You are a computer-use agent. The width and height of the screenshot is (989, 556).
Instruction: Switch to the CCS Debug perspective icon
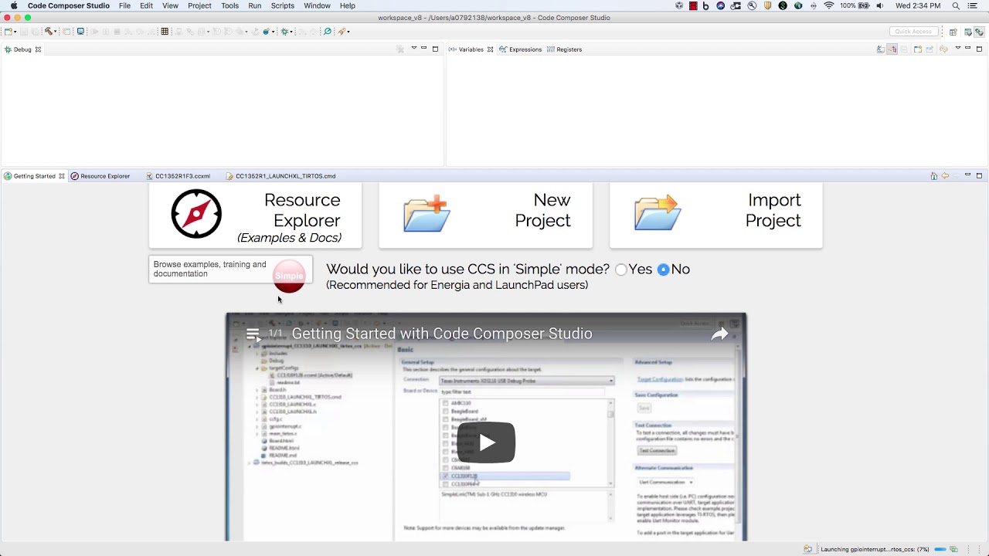tap(979, 32)
